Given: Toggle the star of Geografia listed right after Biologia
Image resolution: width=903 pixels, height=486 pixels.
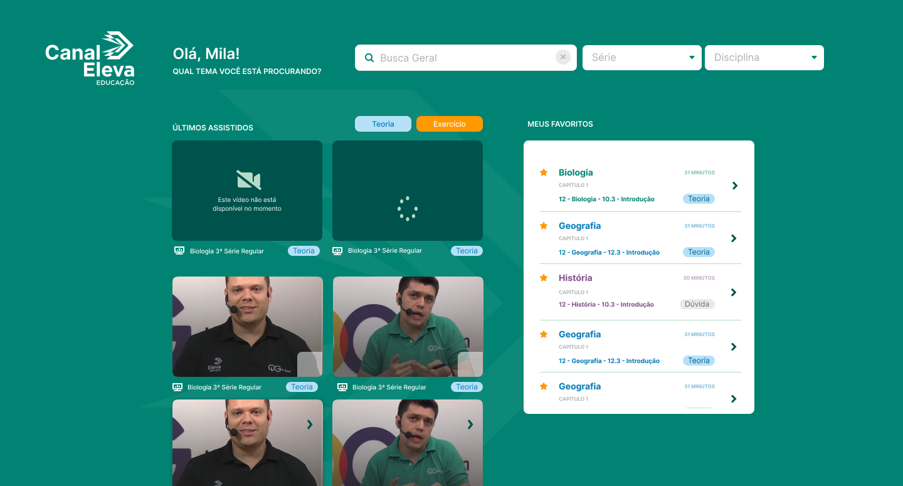Looking at the screenshot, I should pos(544,226).
